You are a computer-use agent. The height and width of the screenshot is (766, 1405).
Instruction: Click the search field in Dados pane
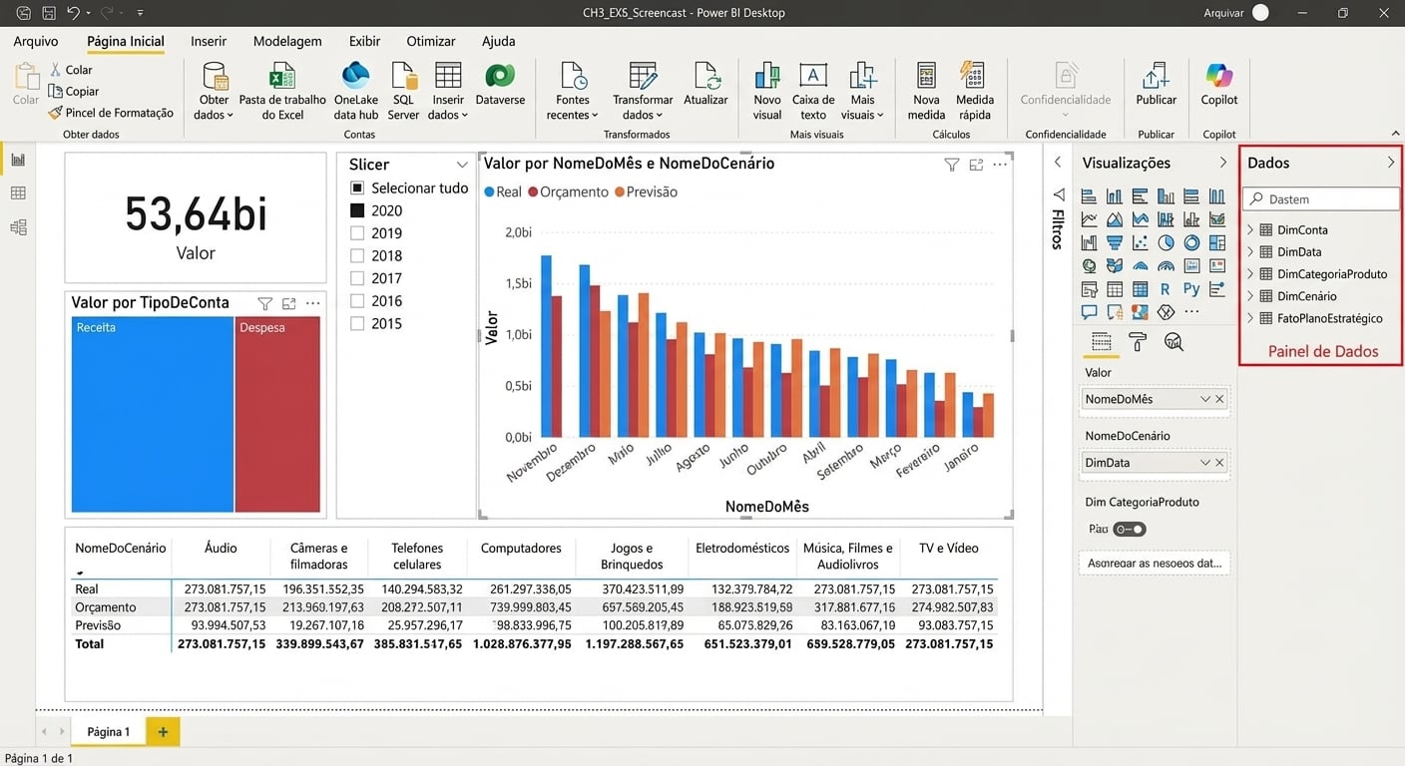point(1322,199)
